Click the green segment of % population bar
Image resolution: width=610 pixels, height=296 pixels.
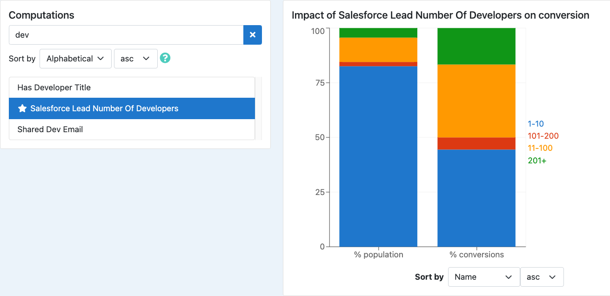click(x=378, y=33)
